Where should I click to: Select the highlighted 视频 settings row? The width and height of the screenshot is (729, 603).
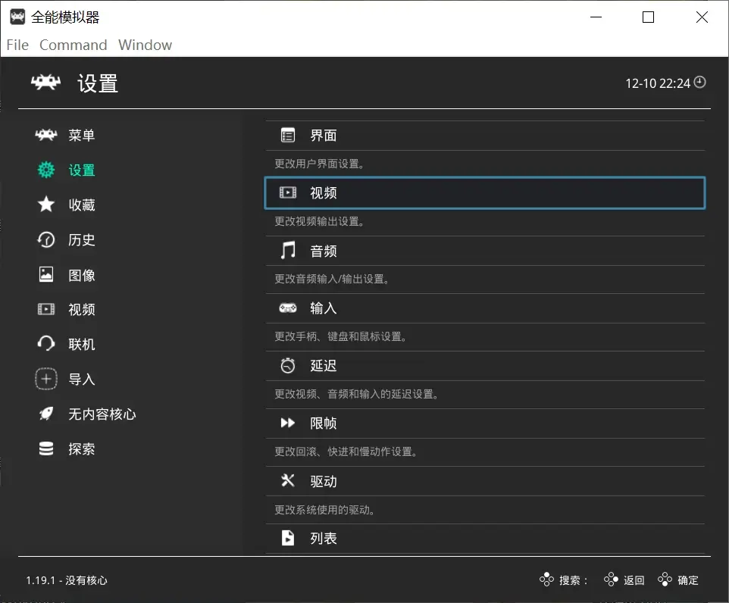coord(485,193)
